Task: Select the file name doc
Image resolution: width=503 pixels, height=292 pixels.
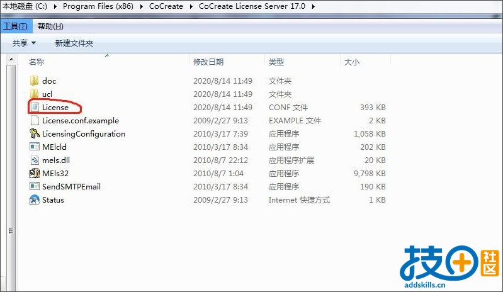Action: [49, 81]
